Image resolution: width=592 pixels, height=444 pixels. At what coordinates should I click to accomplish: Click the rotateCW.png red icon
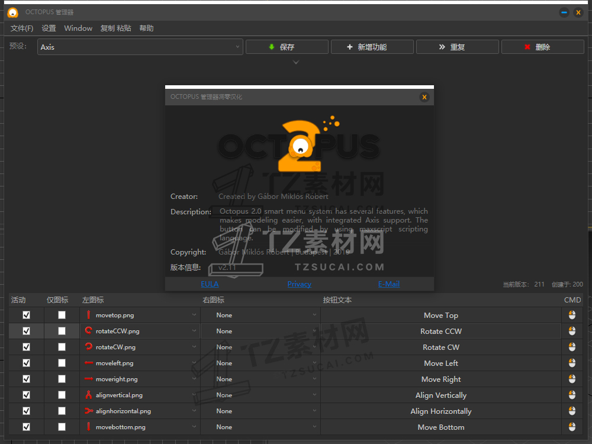pyautogui.click(x=88, y=346)
